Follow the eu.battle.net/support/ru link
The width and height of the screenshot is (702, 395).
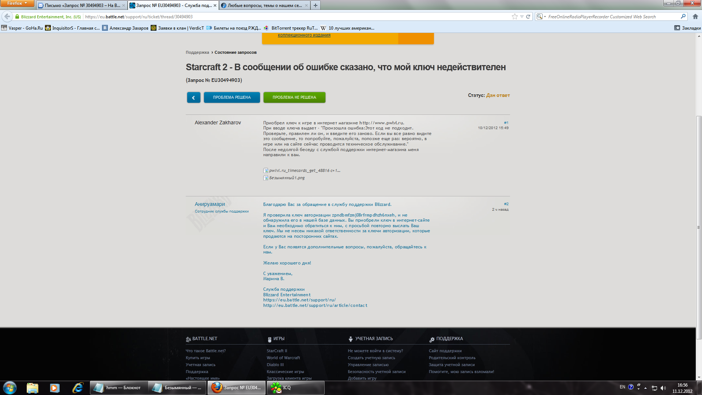[299, 300]
